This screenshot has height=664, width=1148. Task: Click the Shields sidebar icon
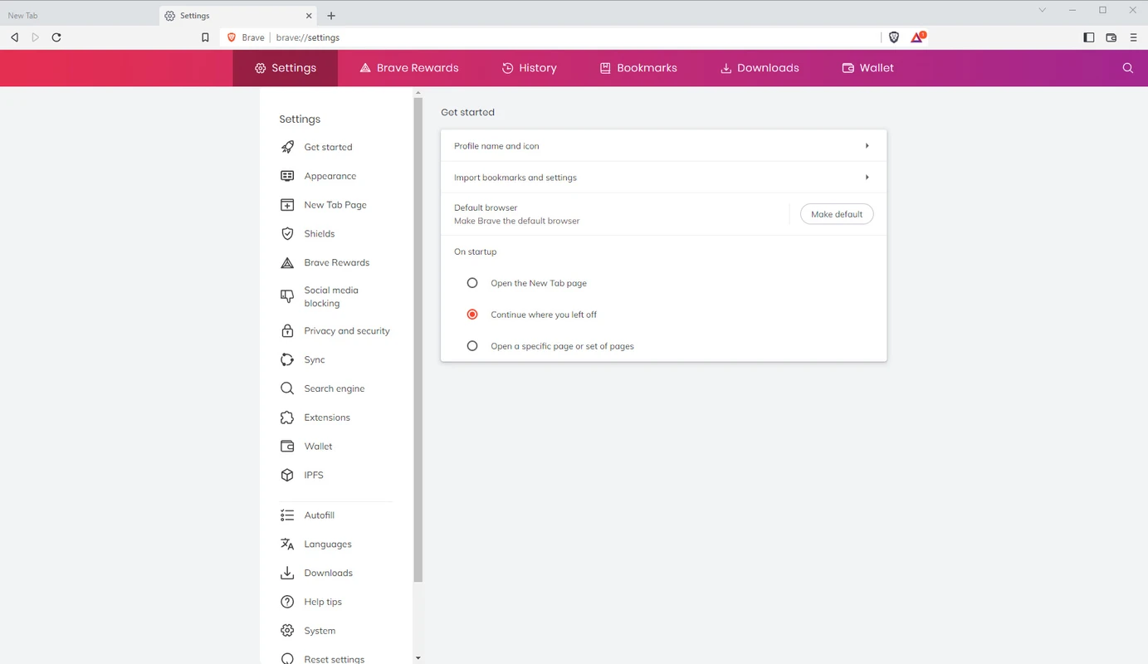coord(287,234)
